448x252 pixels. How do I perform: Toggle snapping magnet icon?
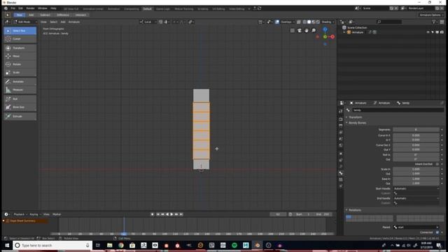tap(160, 22)
